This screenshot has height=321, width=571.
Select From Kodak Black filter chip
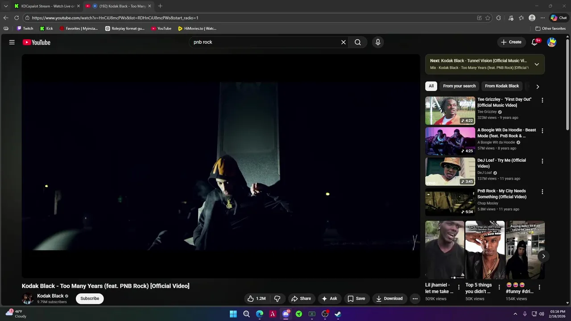(x=502, y=86)
